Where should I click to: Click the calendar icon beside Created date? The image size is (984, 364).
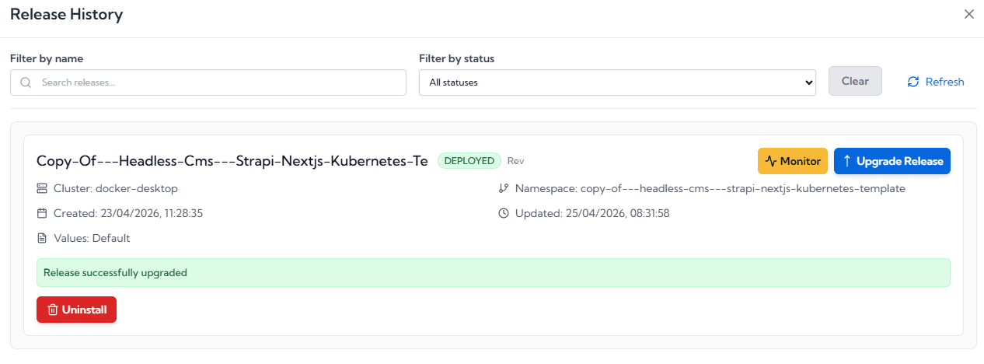tap(42, 213)
